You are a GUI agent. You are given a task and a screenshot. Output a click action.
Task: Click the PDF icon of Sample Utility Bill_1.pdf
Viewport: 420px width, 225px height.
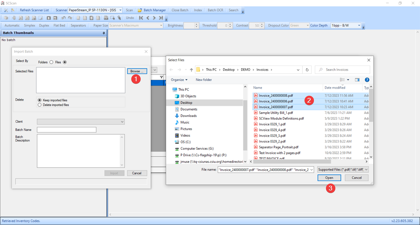(x=256, y=112)
